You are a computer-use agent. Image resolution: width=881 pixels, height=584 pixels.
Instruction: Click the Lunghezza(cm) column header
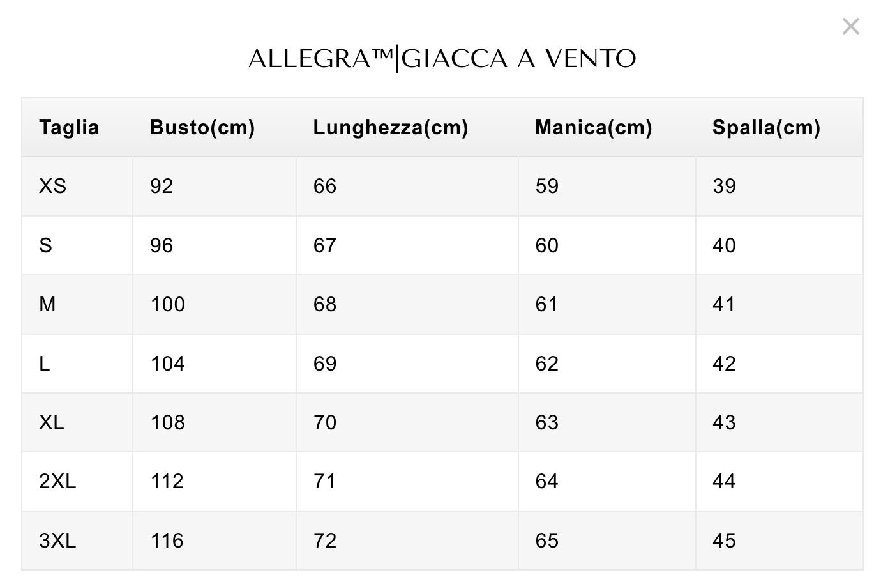[x=390, y=127]
